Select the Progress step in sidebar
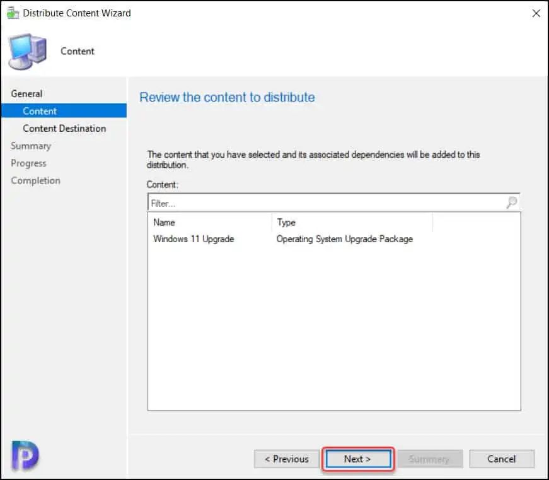549x480 pixels. pos(28,163)
